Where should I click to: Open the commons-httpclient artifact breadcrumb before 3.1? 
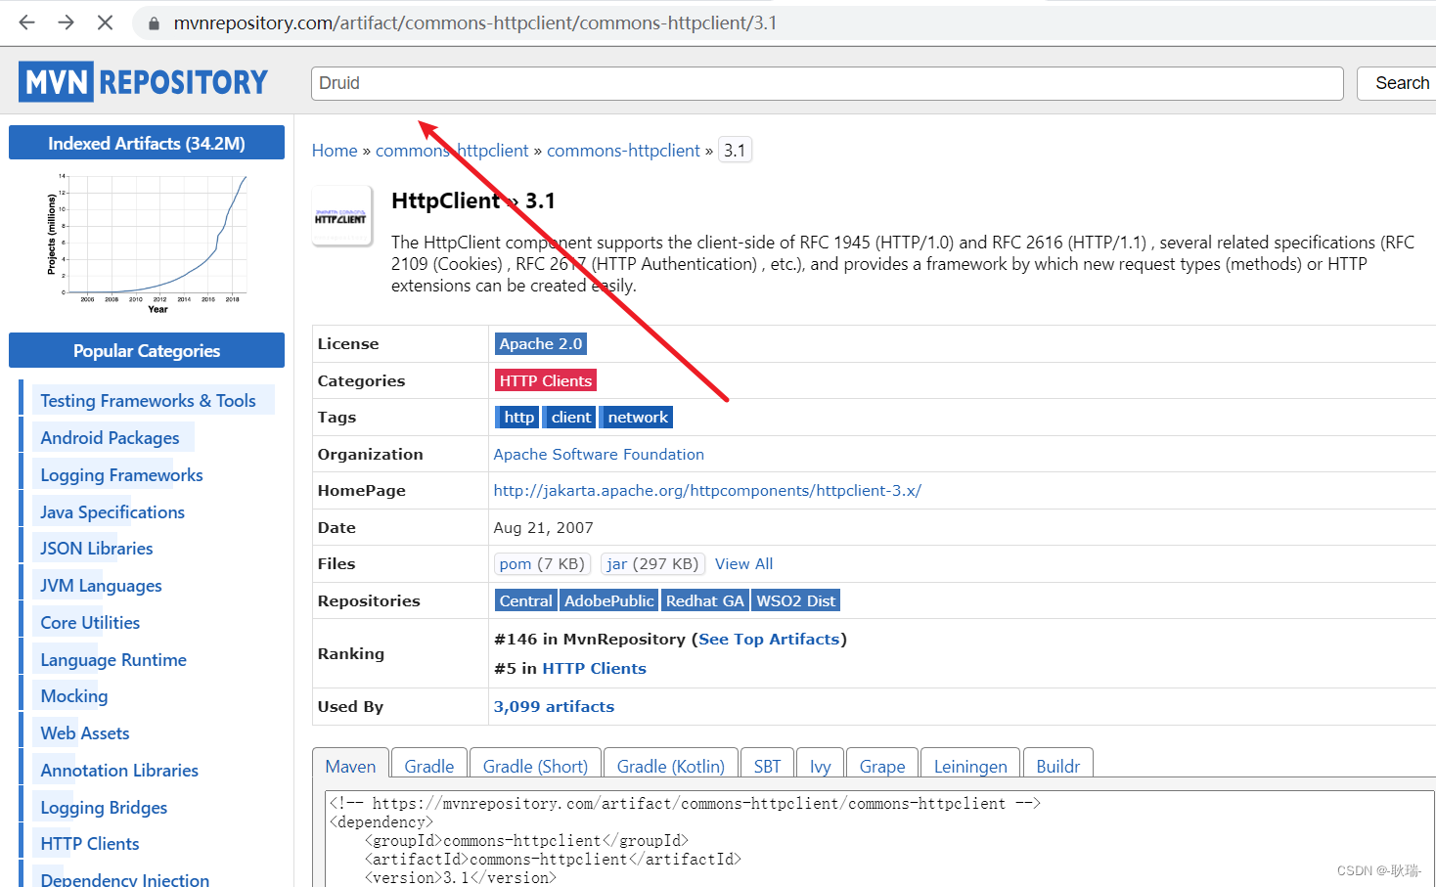click(623, 151)
